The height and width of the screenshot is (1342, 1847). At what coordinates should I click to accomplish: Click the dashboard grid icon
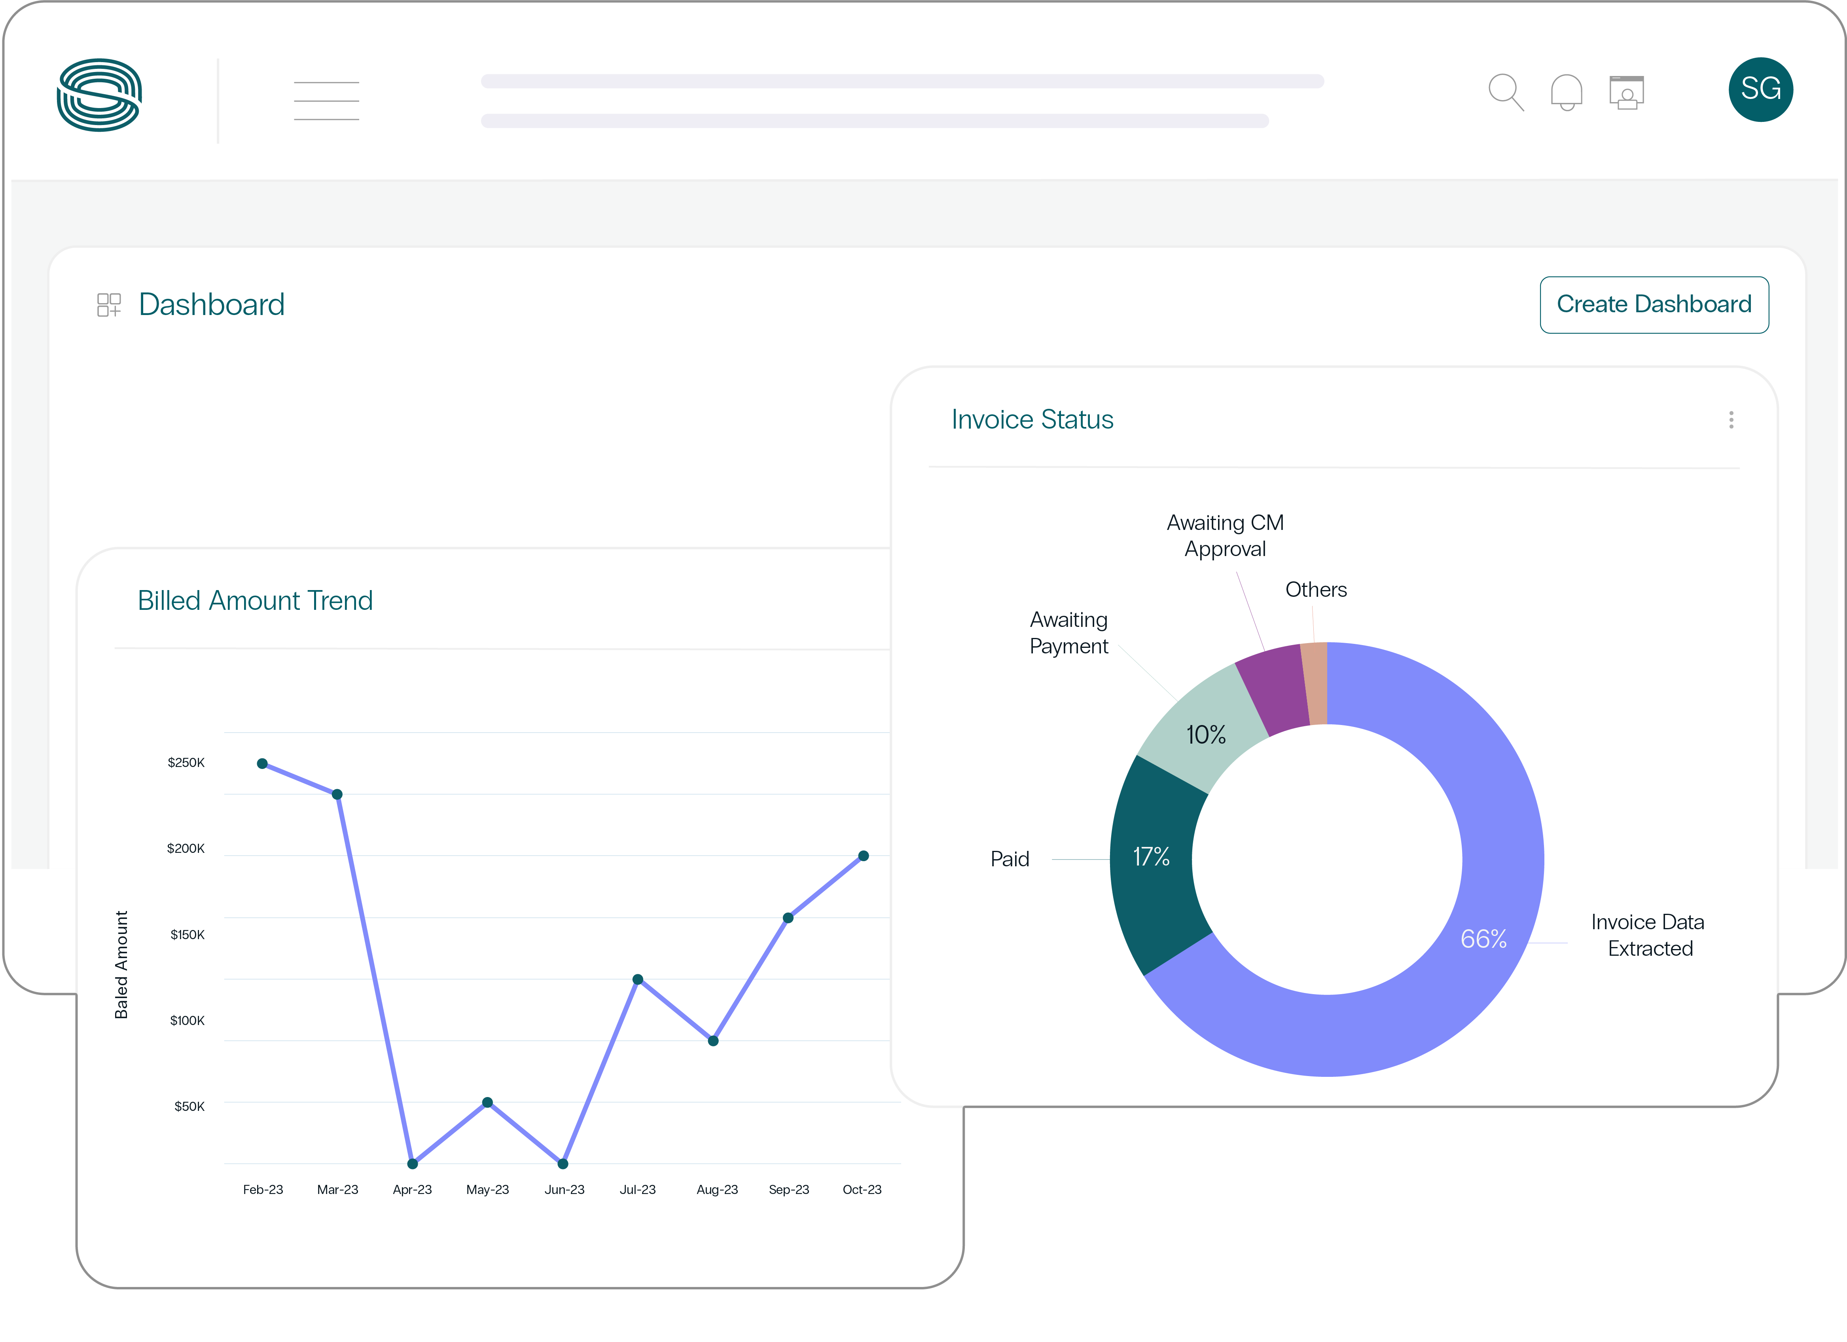click(109, 305)
